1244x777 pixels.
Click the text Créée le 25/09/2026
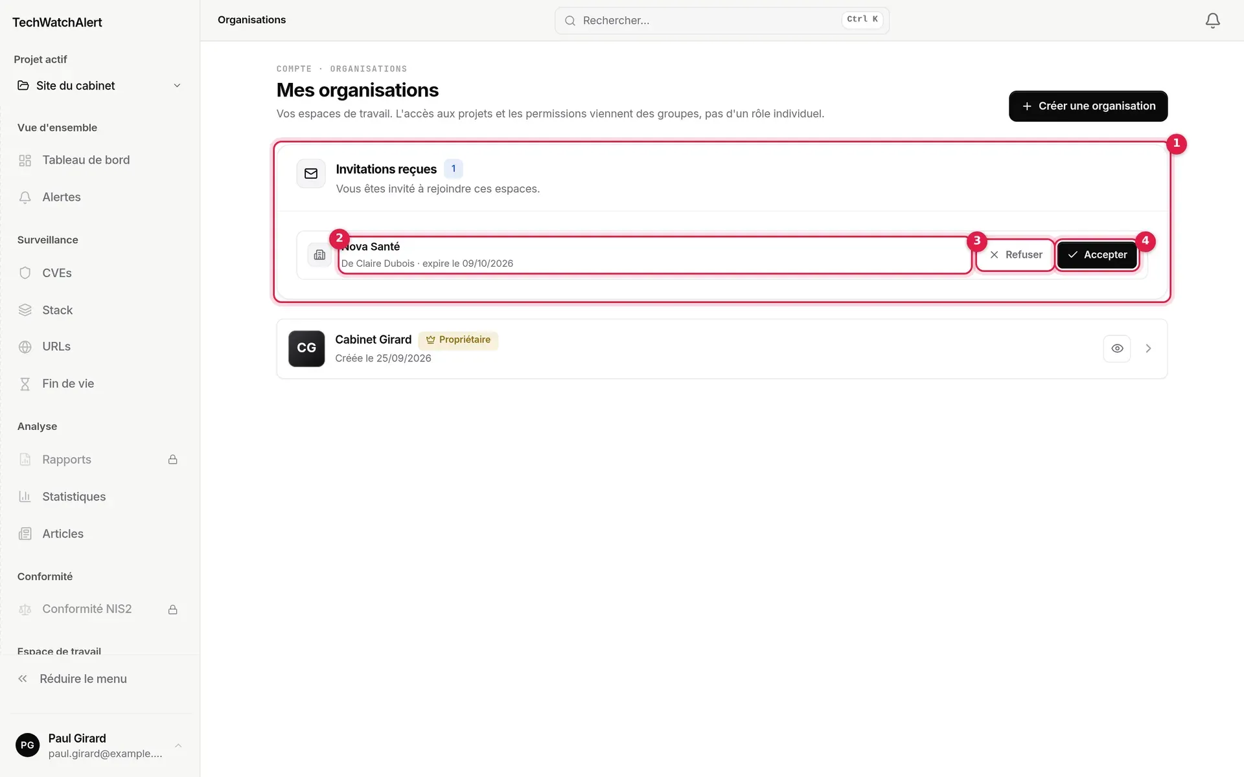click(383, 359)
